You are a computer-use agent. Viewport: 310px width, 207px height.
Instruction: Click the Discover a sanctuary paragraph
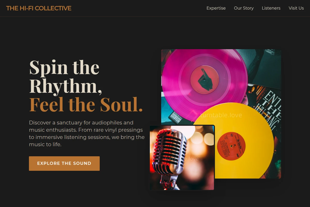[x=87, y=134]
